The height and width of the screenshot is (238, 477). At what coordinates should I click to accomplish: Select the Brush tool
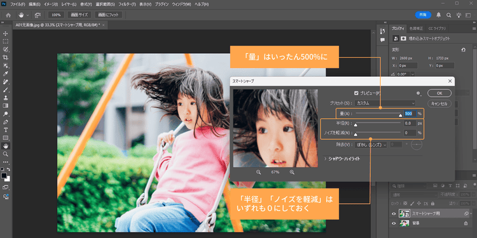tap(6, 90)
